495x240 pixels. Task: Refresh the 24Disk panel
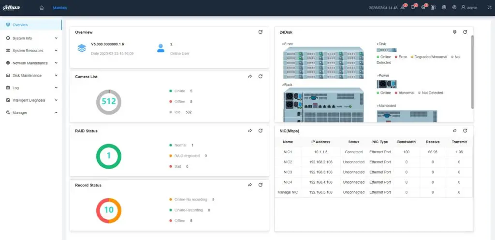pyautogui.click(x=465, y=32)
